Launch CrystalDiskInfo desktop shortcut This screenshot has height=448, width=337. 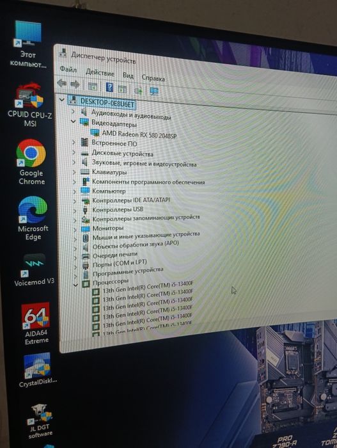(38, 370)
